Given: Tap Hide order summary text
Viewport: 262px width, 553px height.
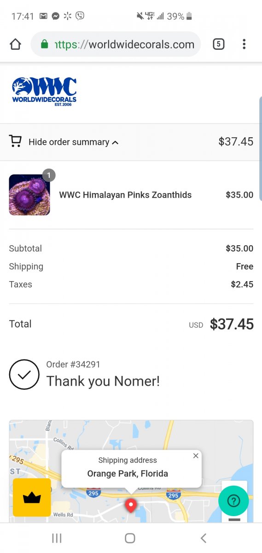Looking at the screenshot, I should click(x=69, y=142).
